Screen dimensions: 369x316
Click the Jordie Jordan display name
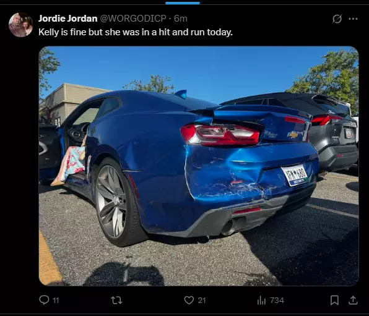(67, 19)
